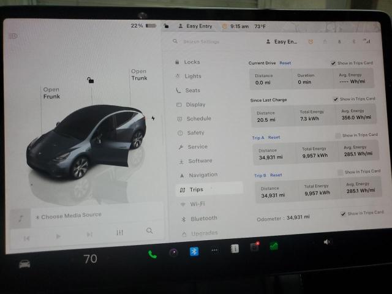Tap the HomeLink garage icon in settings header
This screenshot has width=392, height=294.
[x=325, y=42]
